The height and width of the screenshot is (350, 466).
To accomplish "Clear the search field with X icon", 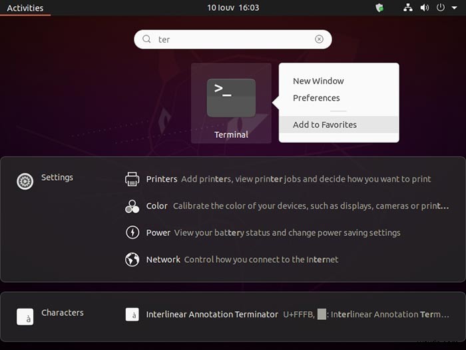I will pyautogui.click(x=319, y=39).
